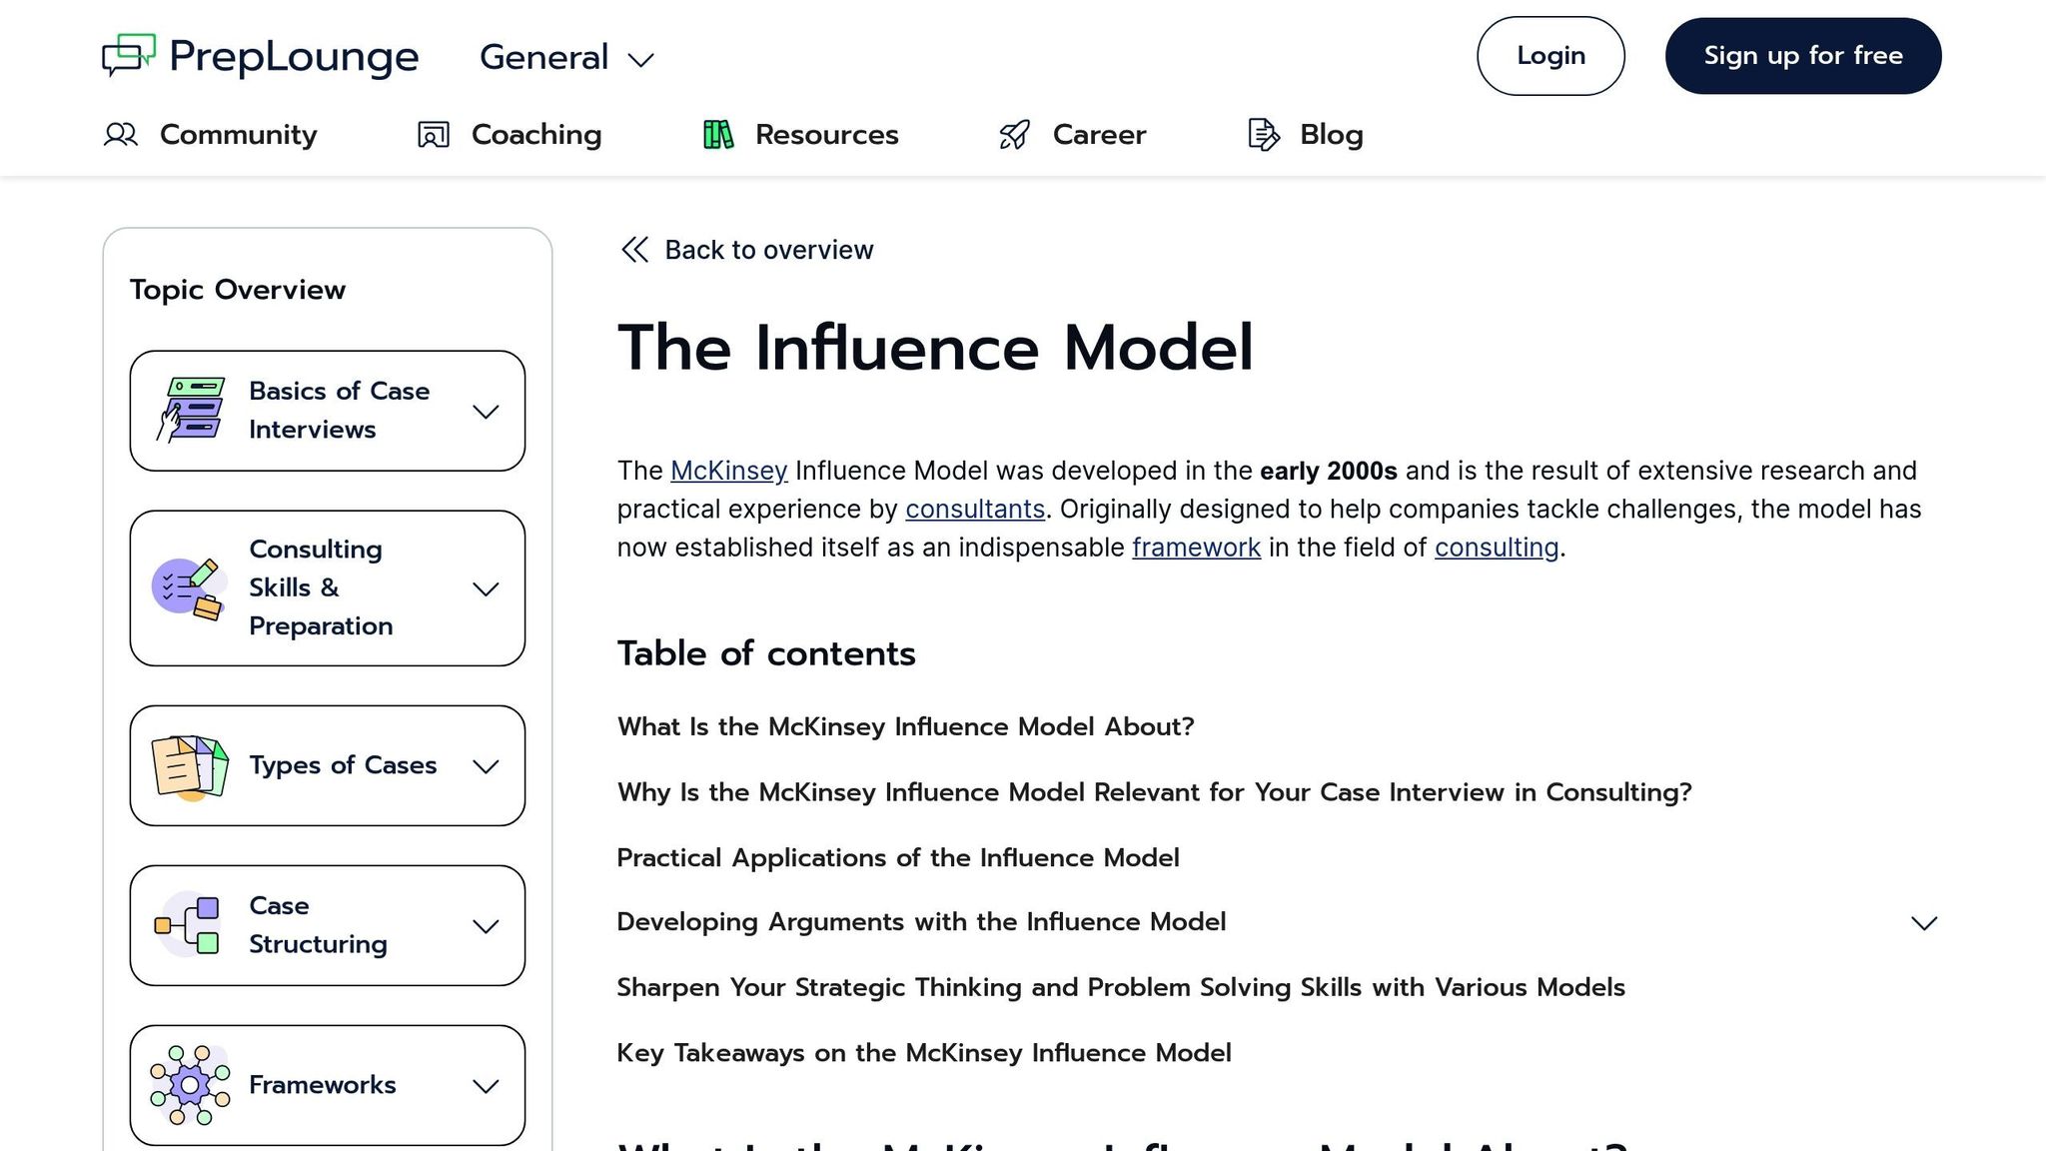Click the Career rocket icon
The image size is (2046, 1151).
[x=1015, y=135]
